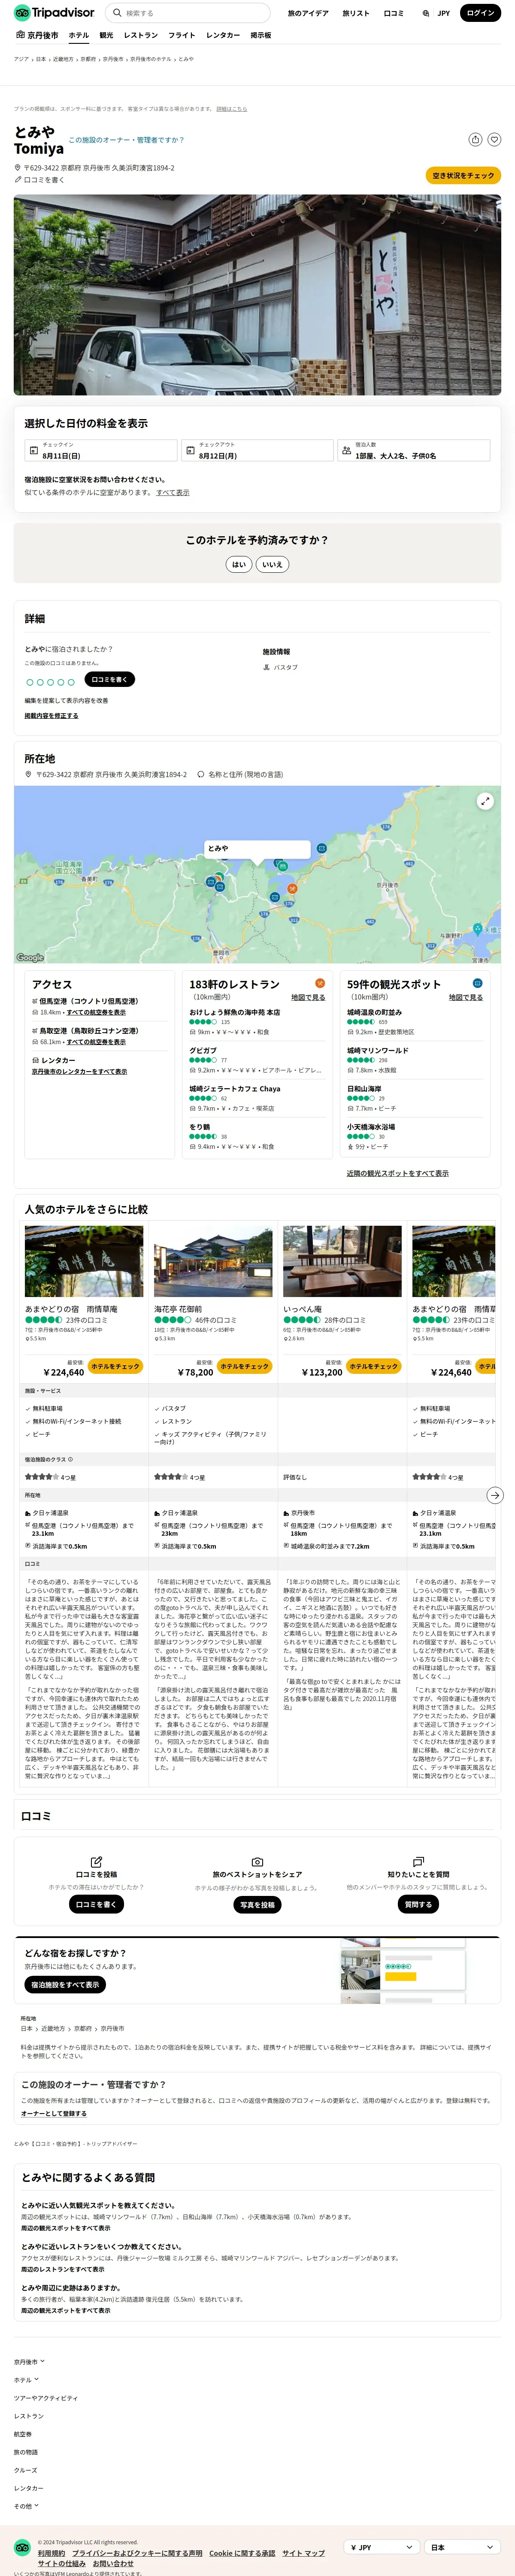Click the pencil icon before 口コミを投稿

(96, 1861)
